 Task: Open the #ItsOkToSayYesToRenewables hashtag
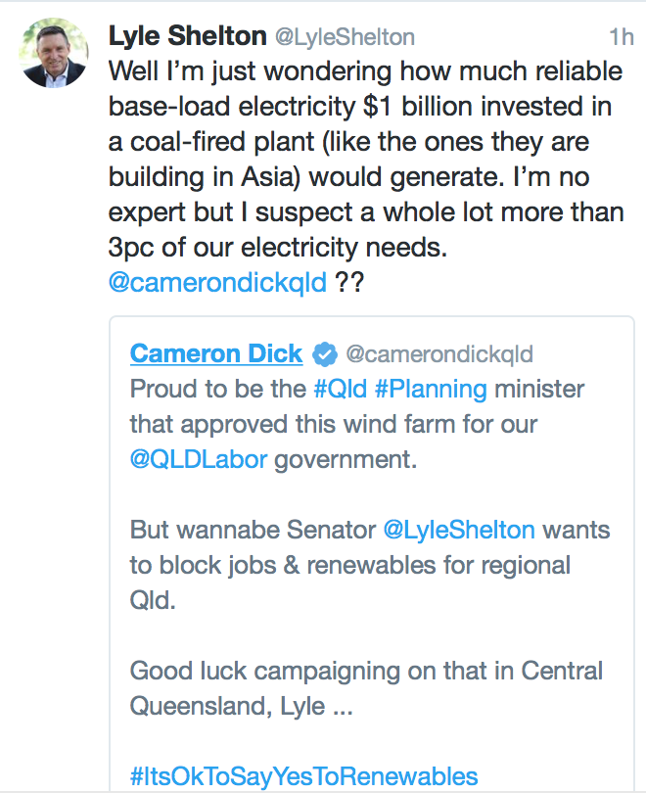(x=303, y=777)
